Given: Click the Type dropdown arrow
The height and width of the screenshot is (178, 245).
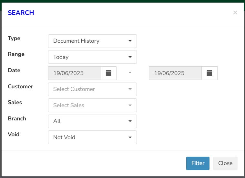Looking at the screenshot, I should click(x=130, y=41).
